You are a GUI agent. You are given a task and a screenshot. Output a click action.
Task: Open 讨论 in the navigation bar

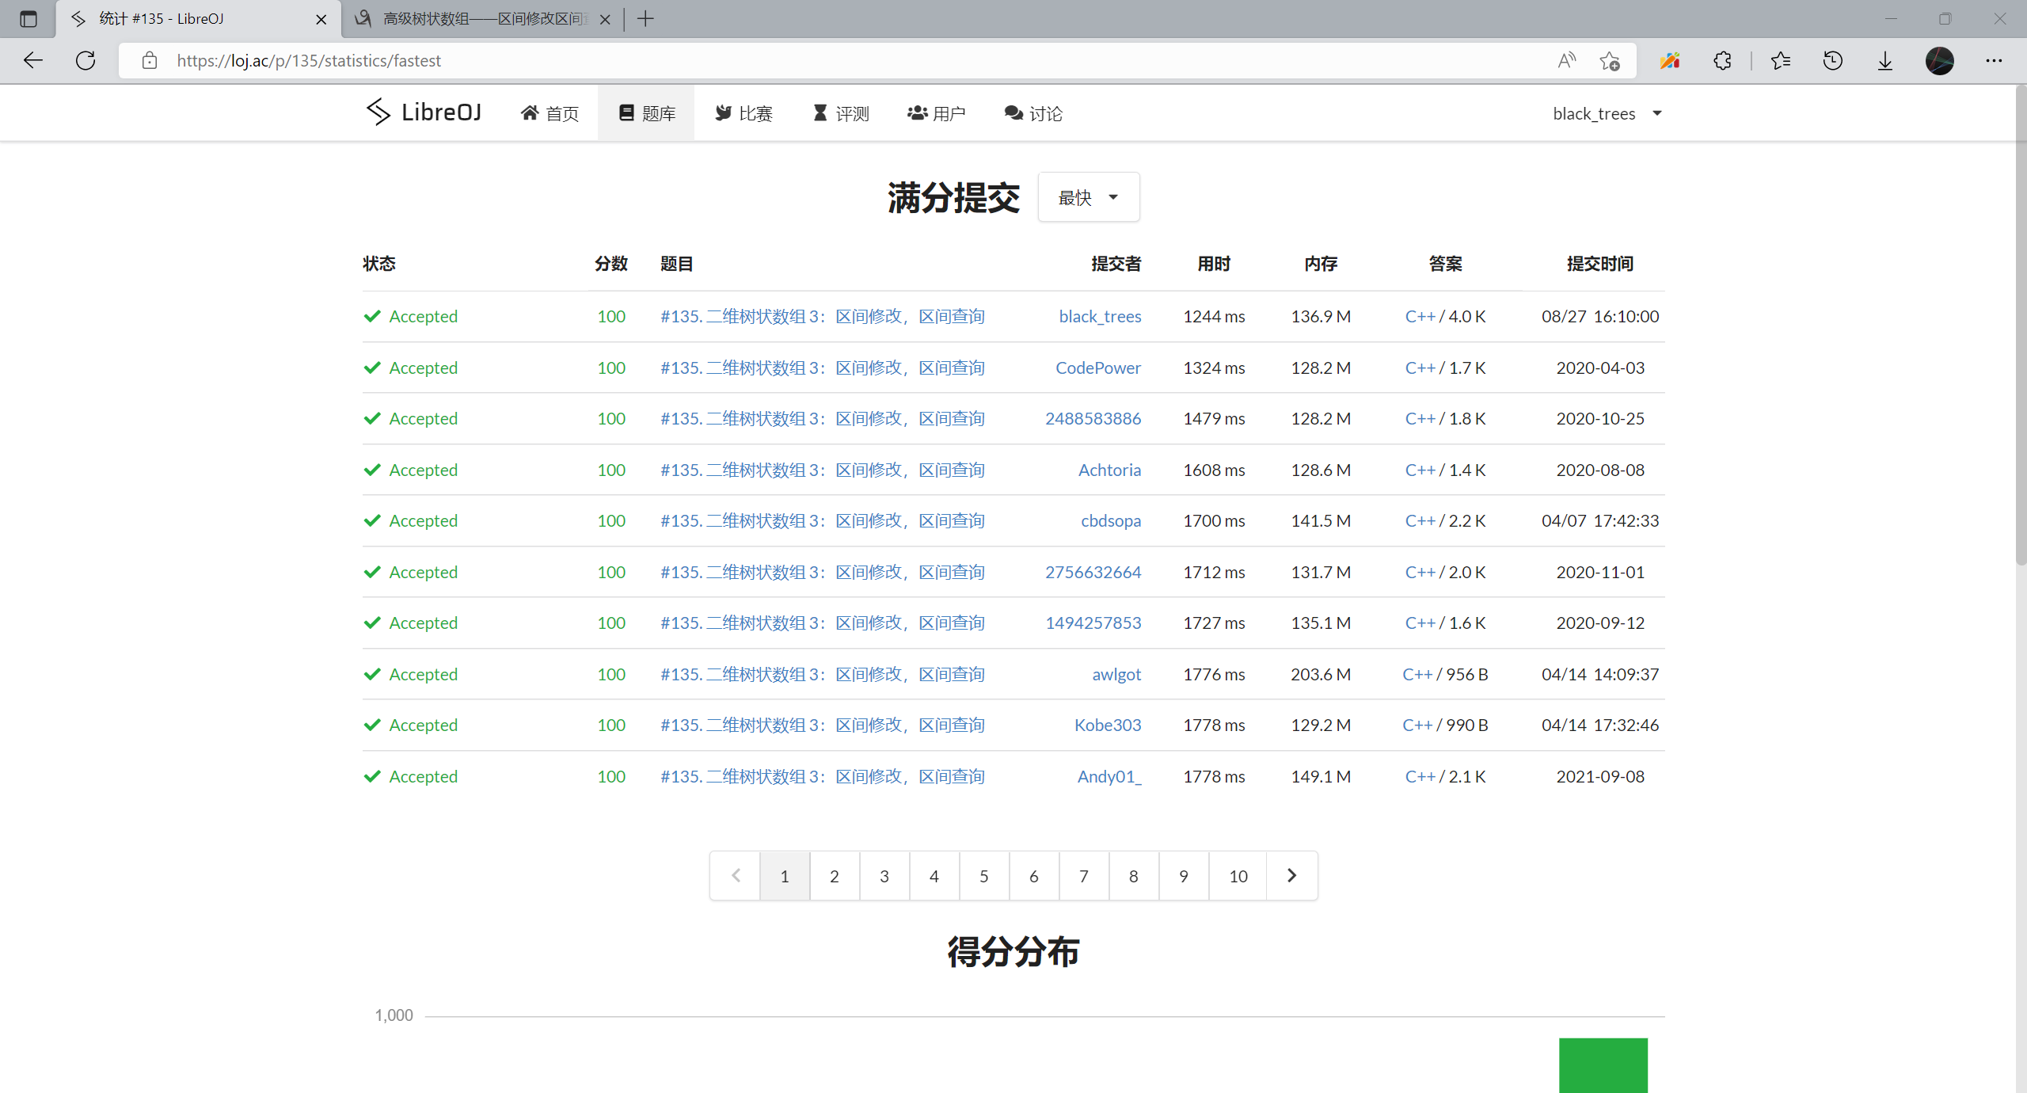(x=1033, y=113)
